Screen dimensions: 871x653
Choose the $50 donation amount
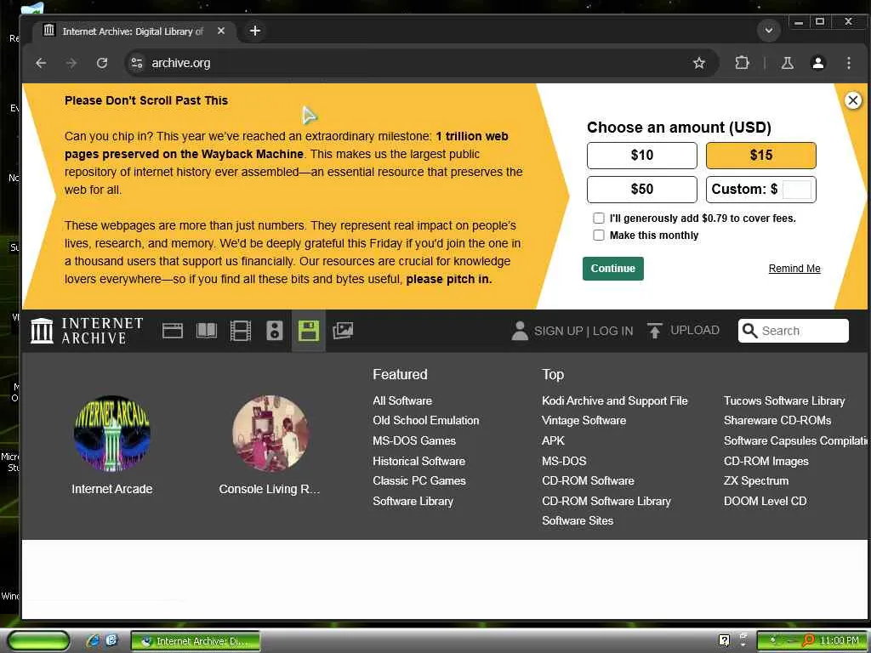641,190
